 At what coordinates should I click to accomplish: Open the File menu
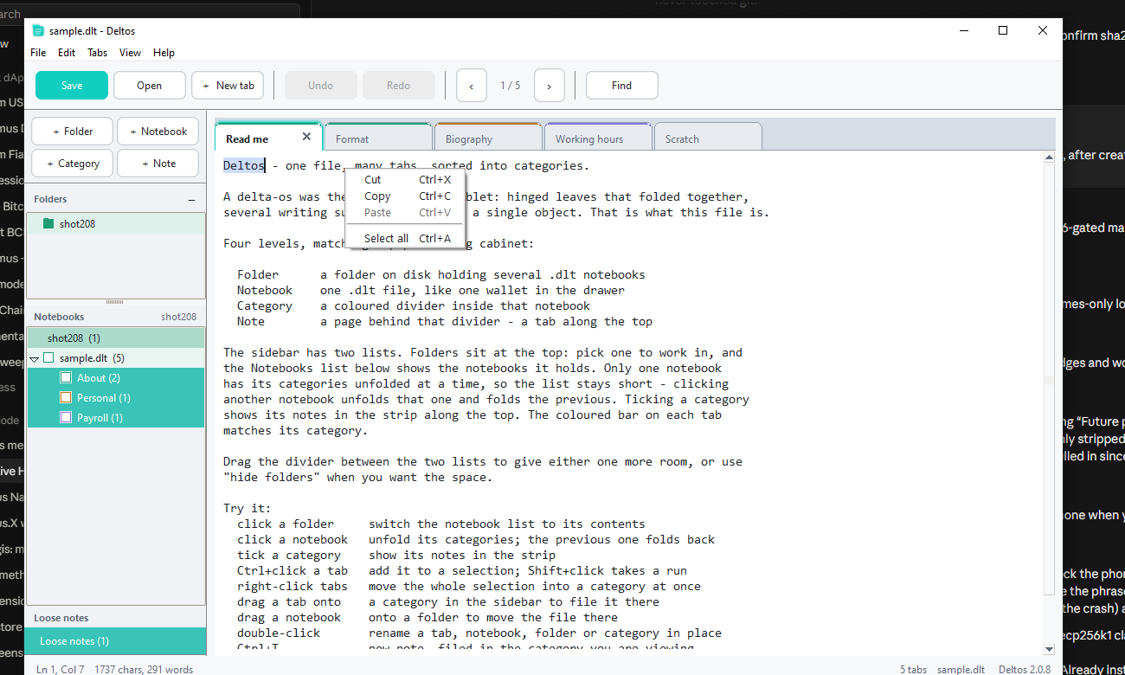tap(38, 53)
